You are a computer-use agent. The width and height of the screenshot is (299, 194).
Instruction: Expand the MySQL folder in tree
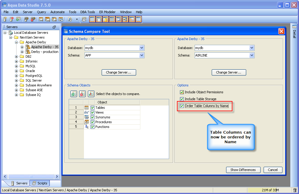click(x=16, y=66)
